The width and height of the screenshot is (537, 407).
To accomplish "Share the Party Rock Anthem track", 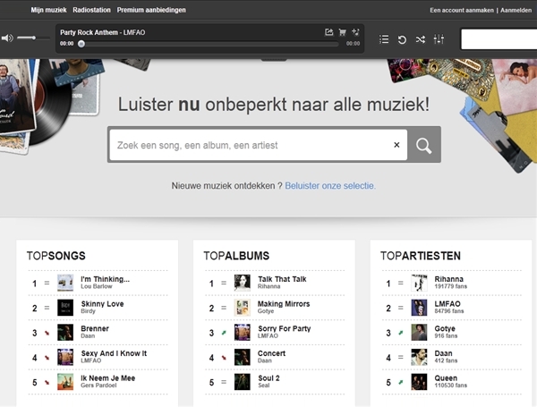I will click(x=328, y=32).
